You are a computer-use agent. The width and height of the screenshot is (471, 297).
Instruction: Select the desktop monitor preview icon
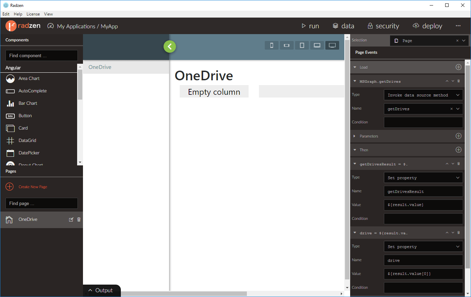pyautogui.click(x=332, y=45)
